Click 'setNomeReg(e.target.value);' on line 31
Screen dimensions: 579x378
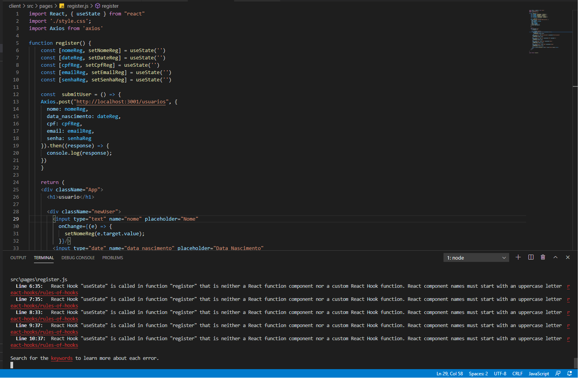(x=105, y=234)
